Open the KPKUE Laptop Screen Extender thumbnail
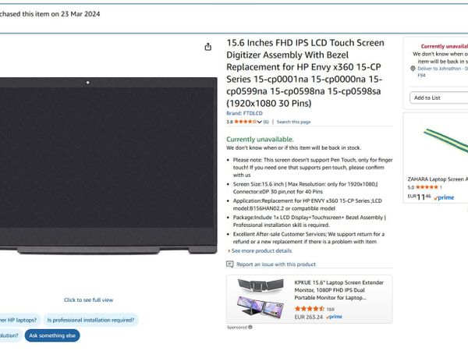 [260, 298]
